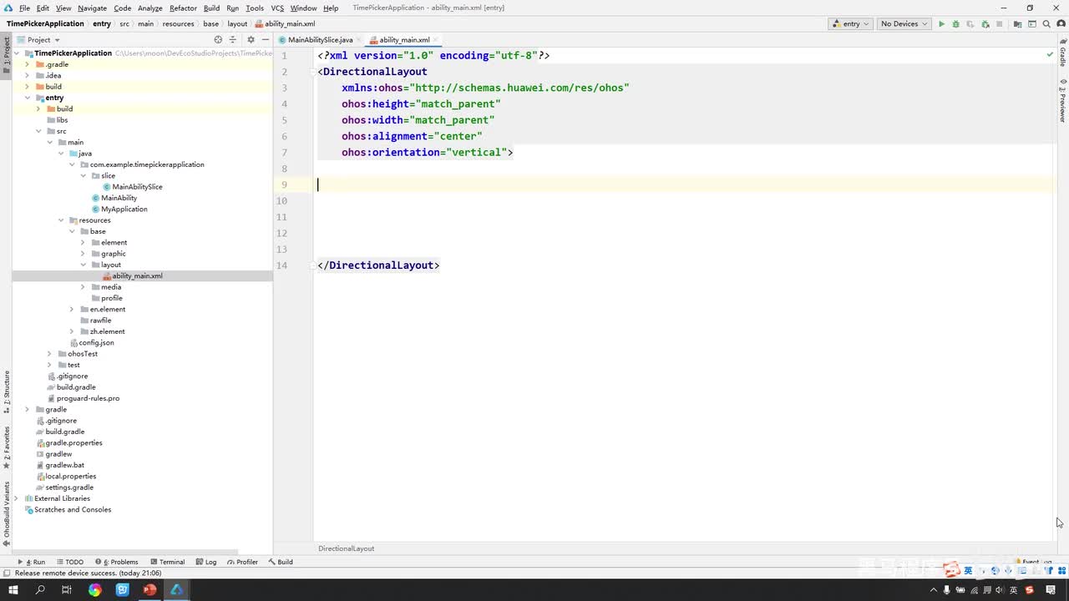Open the entry run configuration dropdown

click(851, 24)
